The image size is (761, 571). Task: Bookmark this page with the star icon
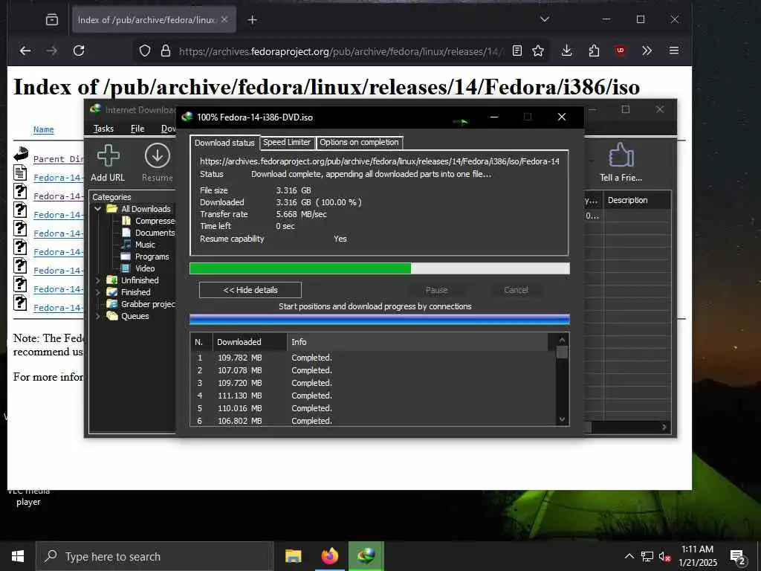point(538,51)
